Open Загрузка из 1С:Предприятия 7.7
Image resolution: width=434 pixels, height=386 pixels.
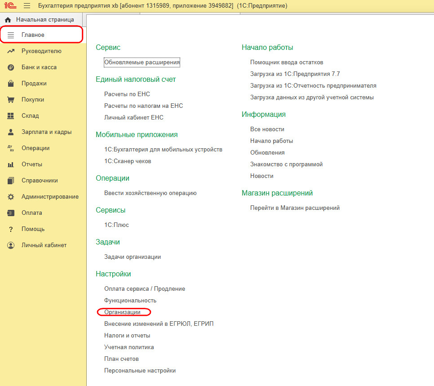click(x=295, y=74)
